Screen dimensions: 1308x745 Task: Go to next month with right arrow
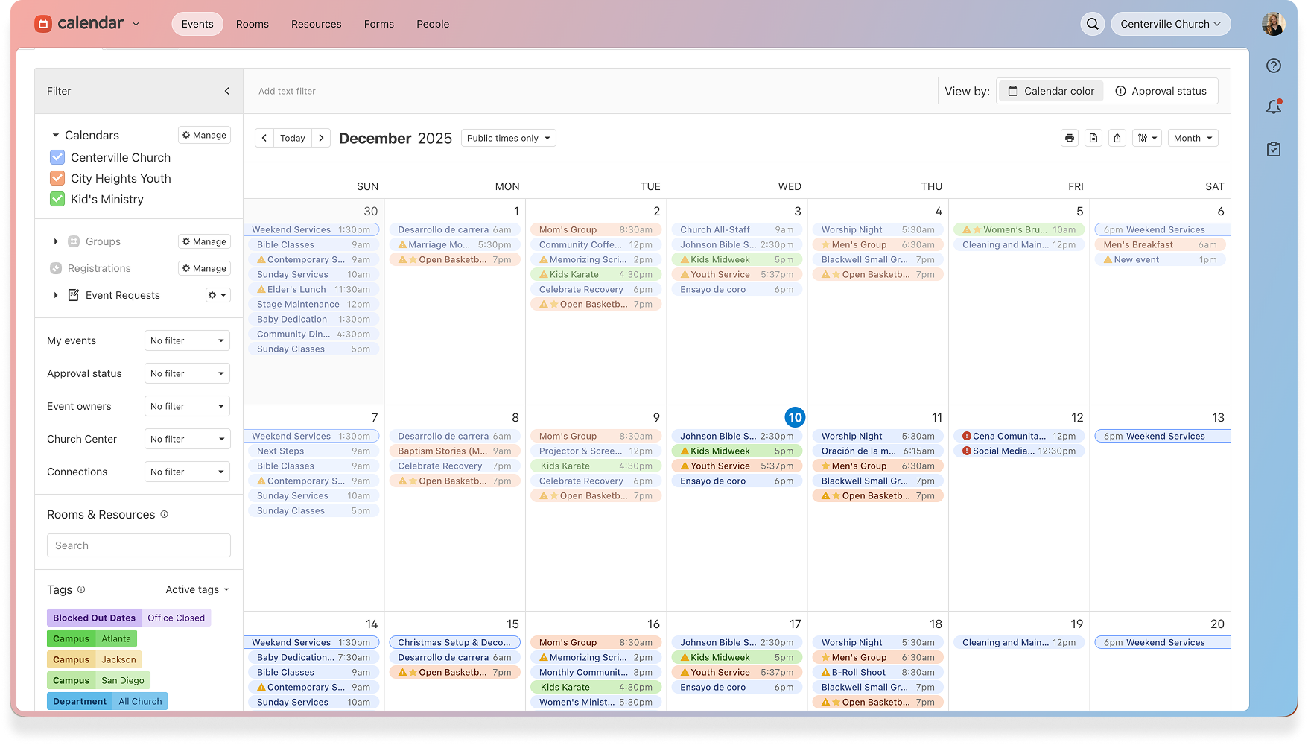(x=321, y=138)
